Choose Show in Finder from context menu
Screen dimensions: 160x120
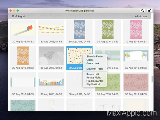pyautogui.click(x=95, y=57)
